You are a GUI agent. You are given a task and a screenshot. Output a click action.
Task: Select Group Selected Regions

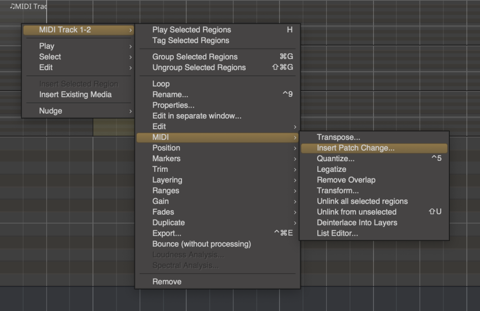[217, 57]
